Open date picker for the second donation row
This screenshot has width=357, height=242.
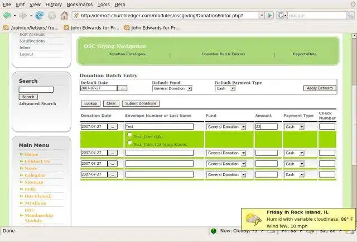click(113, 153)
